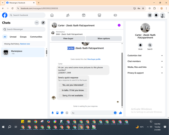The height and width of the screenshot is (135, 169).
Task: Expand Media, files and links section
Action: (x=145, y=67)
